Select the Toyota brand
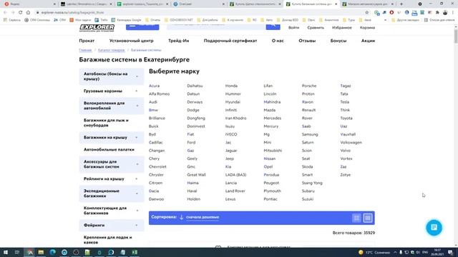Viewport: 458px width, 257px height. coord(346,119)
